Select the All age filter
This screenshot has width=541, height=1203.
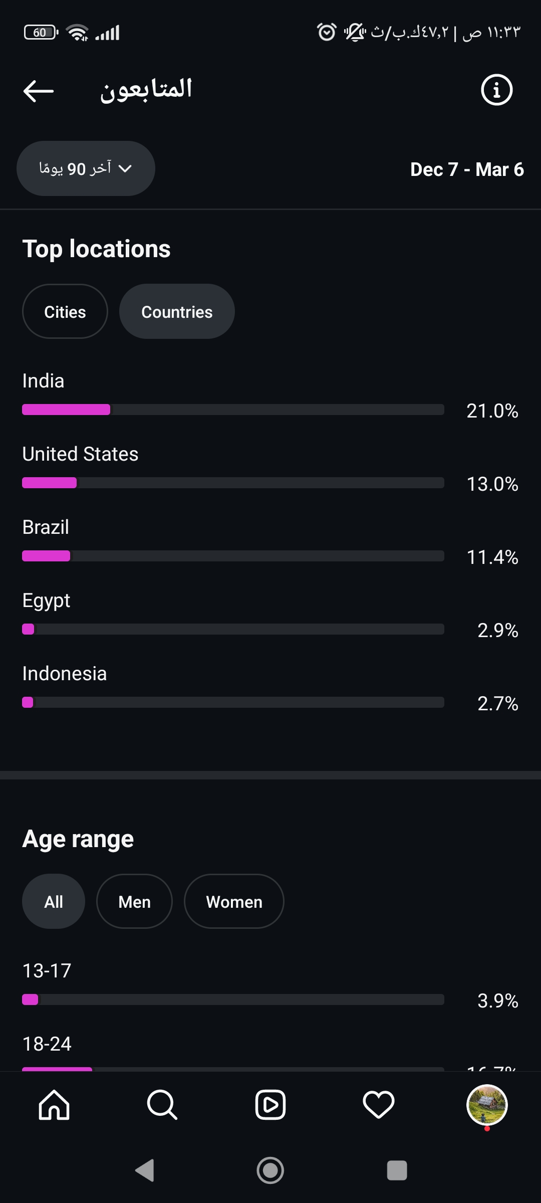tap(54, 902)
